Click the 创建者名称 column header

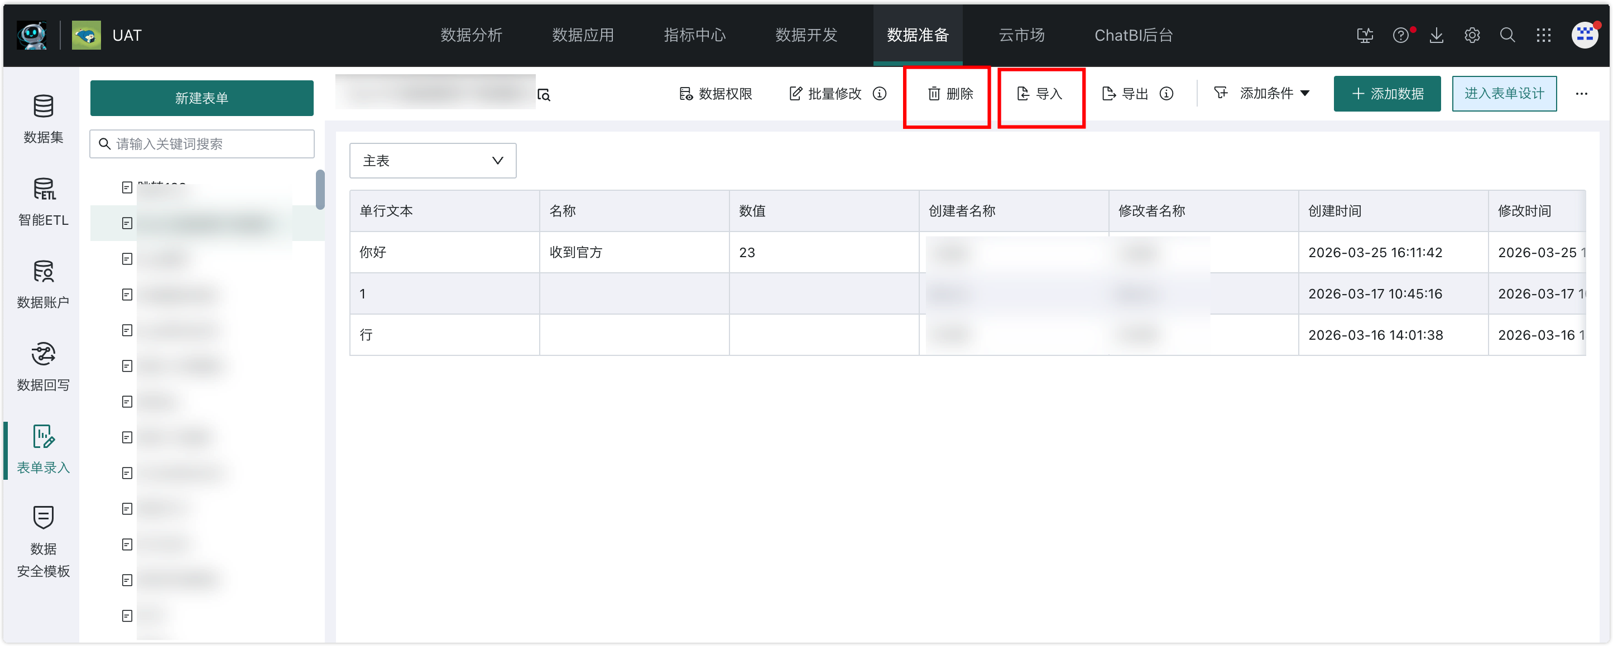click(1014, 211)
